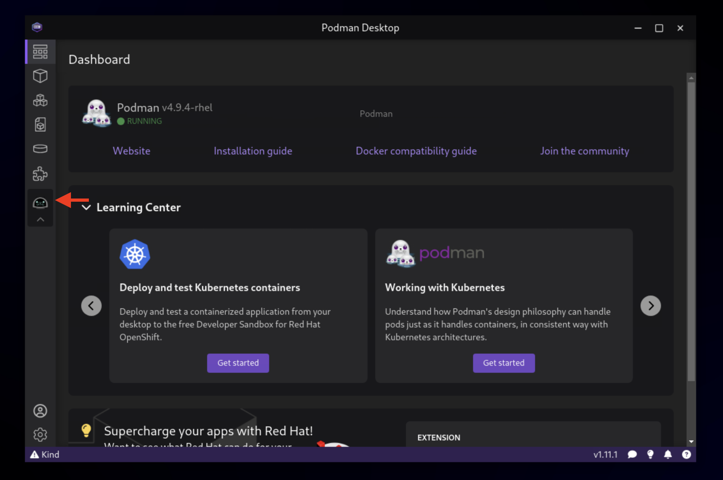Open the Settings gear icon
Image resolution: width=723 pixels, height=480 pixels.
40,435
